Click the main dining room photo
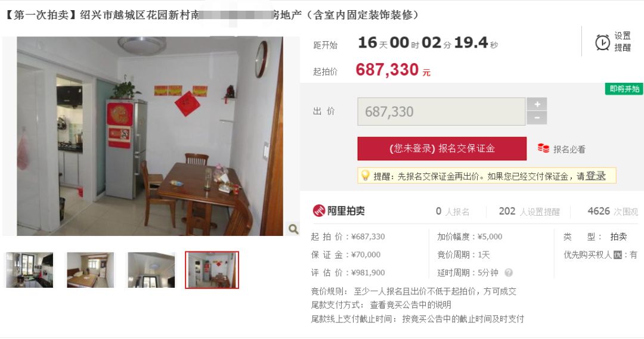This screenshot has height=339, width=644. (x=150, y=136)
